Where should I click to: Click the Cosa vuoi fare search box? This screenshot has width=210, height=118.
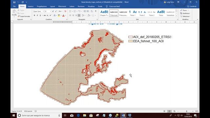pos(115,7)
